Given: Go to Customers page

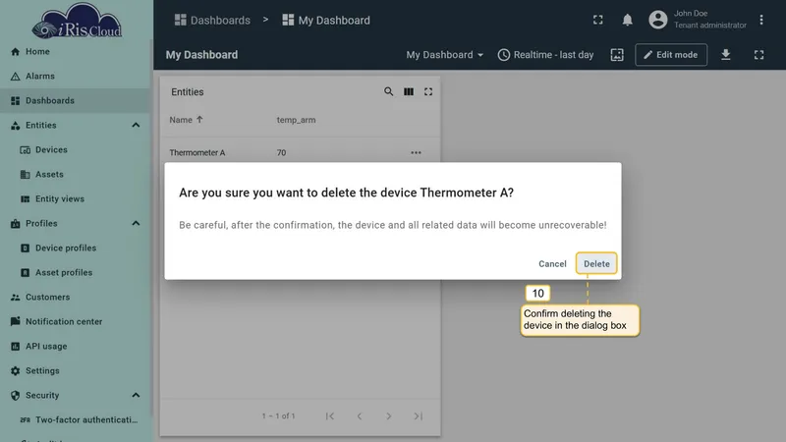Looking at the screenshot, I should tap(76, 298).
